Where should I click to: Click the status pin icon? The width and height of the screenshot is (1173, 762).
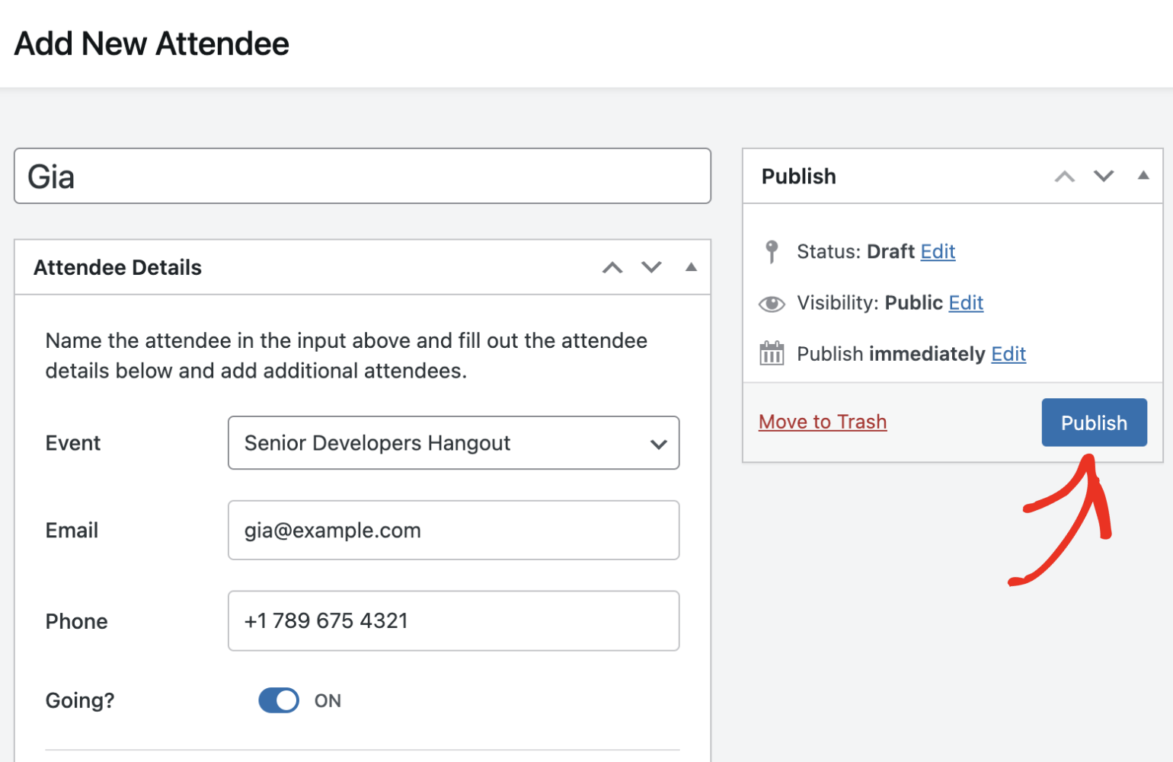tap(772, 251)
